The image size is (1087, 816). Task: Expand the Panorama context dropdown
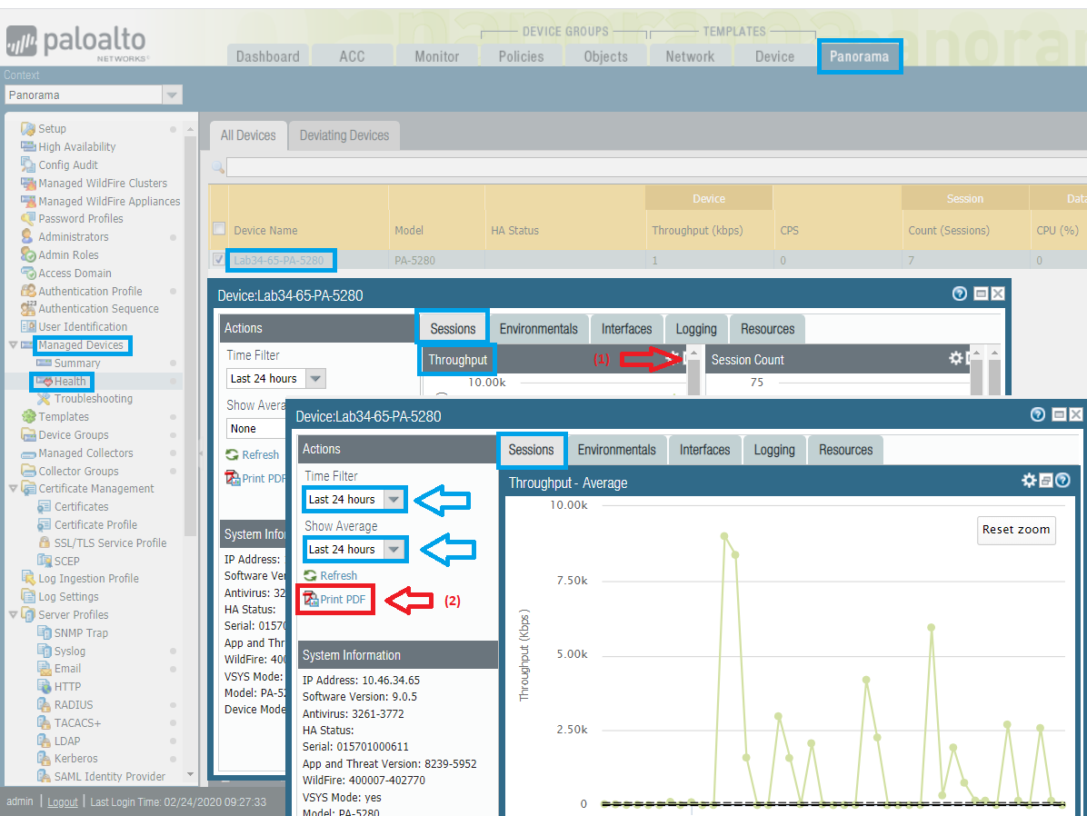(172, 95)
